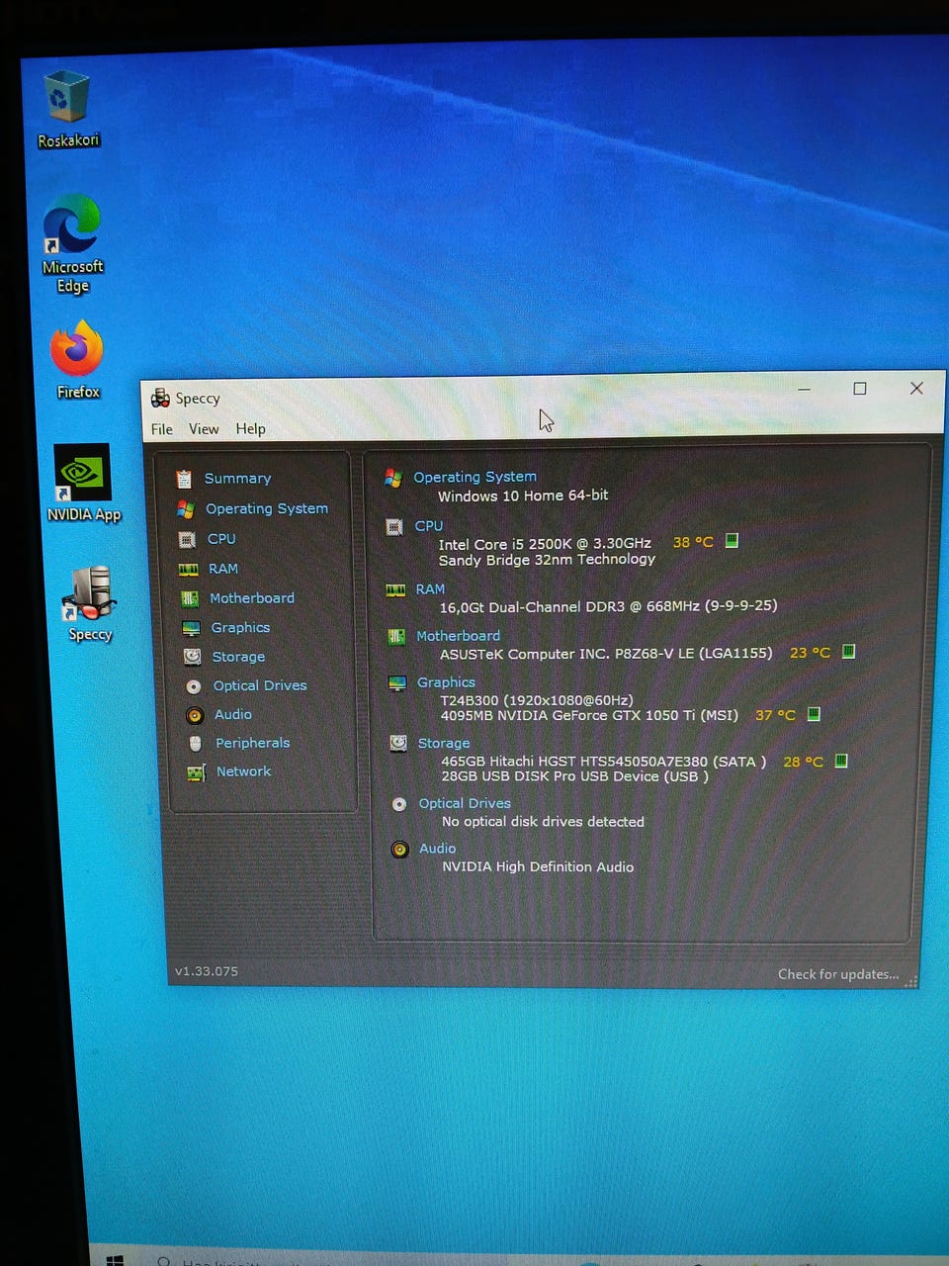Click the Motherboard icon in sidebar
This screenshot has width=949, height=1266.
pos(190,598)
